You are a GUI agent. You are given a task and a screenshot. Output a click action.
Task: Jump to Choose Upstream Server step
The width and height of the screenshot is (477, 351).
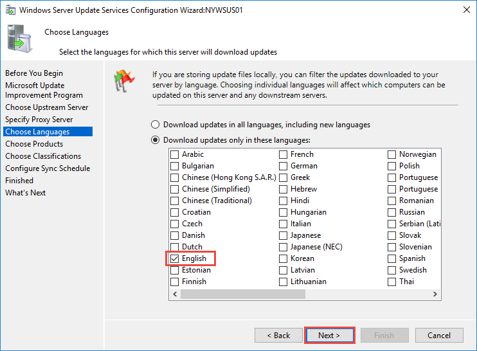pos(46,107)
